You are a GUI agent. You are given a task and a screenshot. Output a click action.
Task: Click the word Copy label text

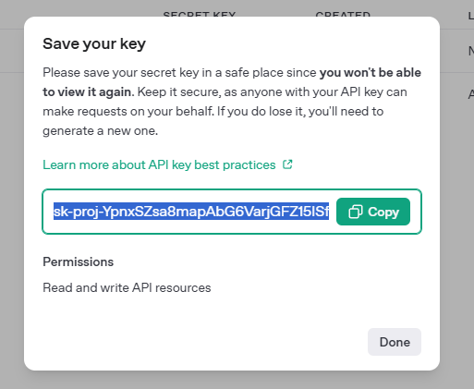click(383, 212)
